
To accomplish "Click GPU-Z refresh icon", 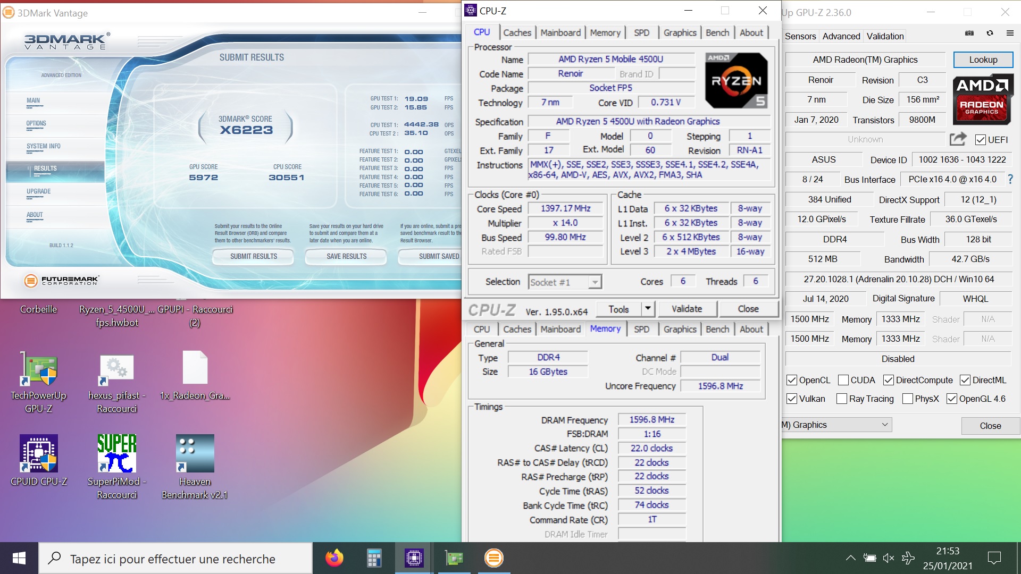I will 990,33.
